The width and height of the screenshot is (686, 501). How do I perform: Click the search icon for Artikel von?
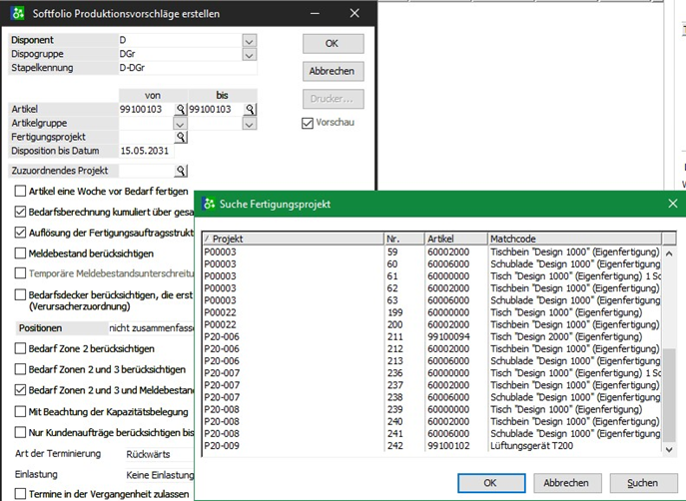click(181, 109)
